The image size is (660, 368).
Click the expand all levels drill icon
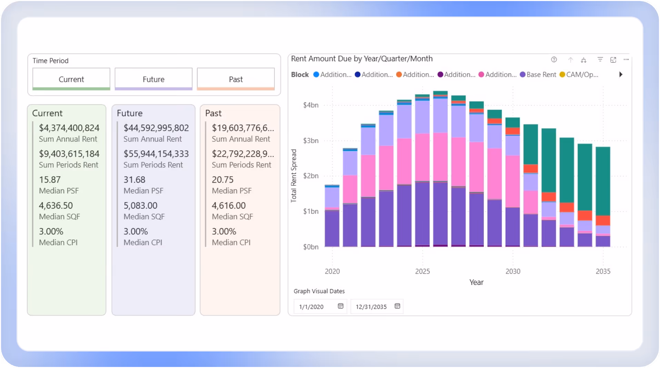click(584, 59)
